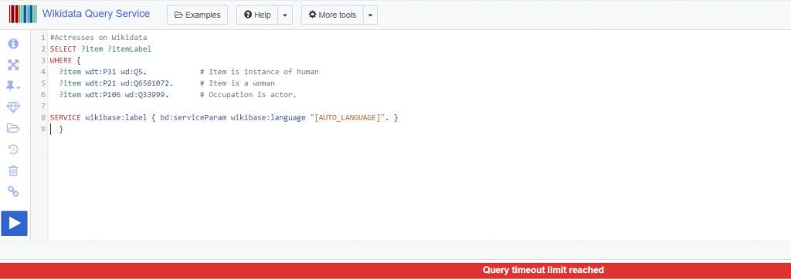The image size is (791, 280).
Task: Run the query with the play button
Action: point(14,223)
